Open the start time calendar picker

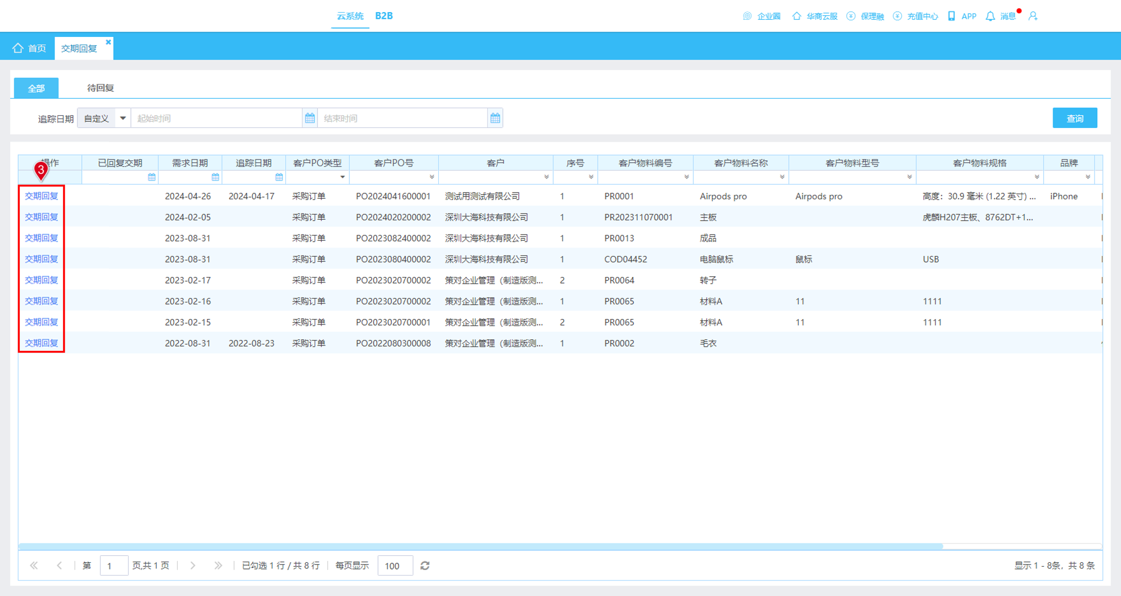(x=310, y=118)
